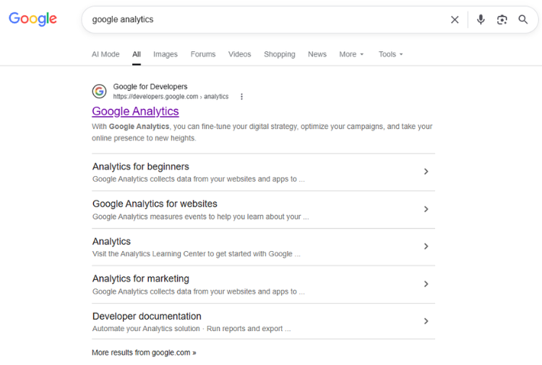Expand the Developer documentation chevron
The image size is (542, 365).
tap(426, 321)
